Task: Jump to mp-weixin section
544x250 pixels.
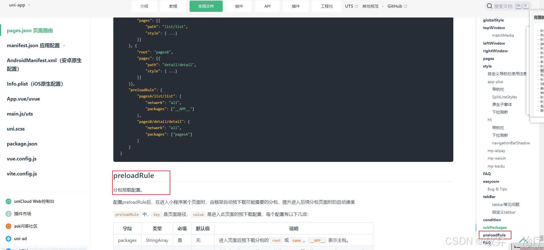Action: 496,158
